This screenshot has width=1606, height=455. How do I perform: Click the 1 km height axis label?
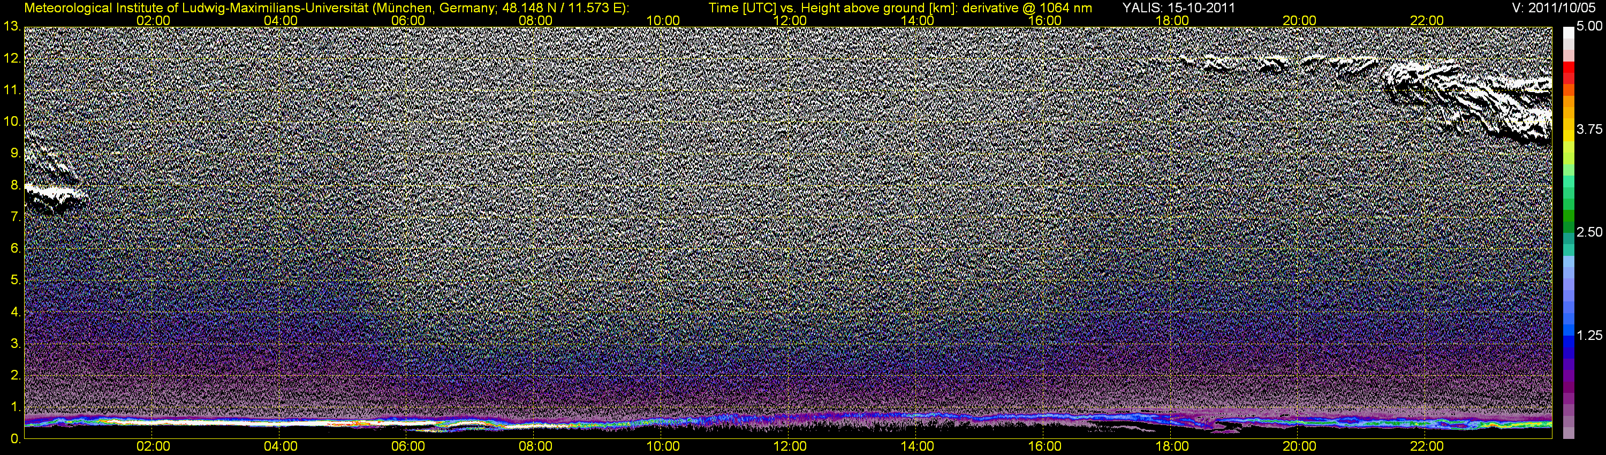coord(16,408)
